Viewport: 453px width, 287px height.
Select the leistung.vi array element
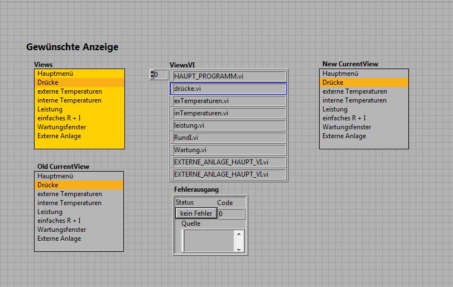229,125
